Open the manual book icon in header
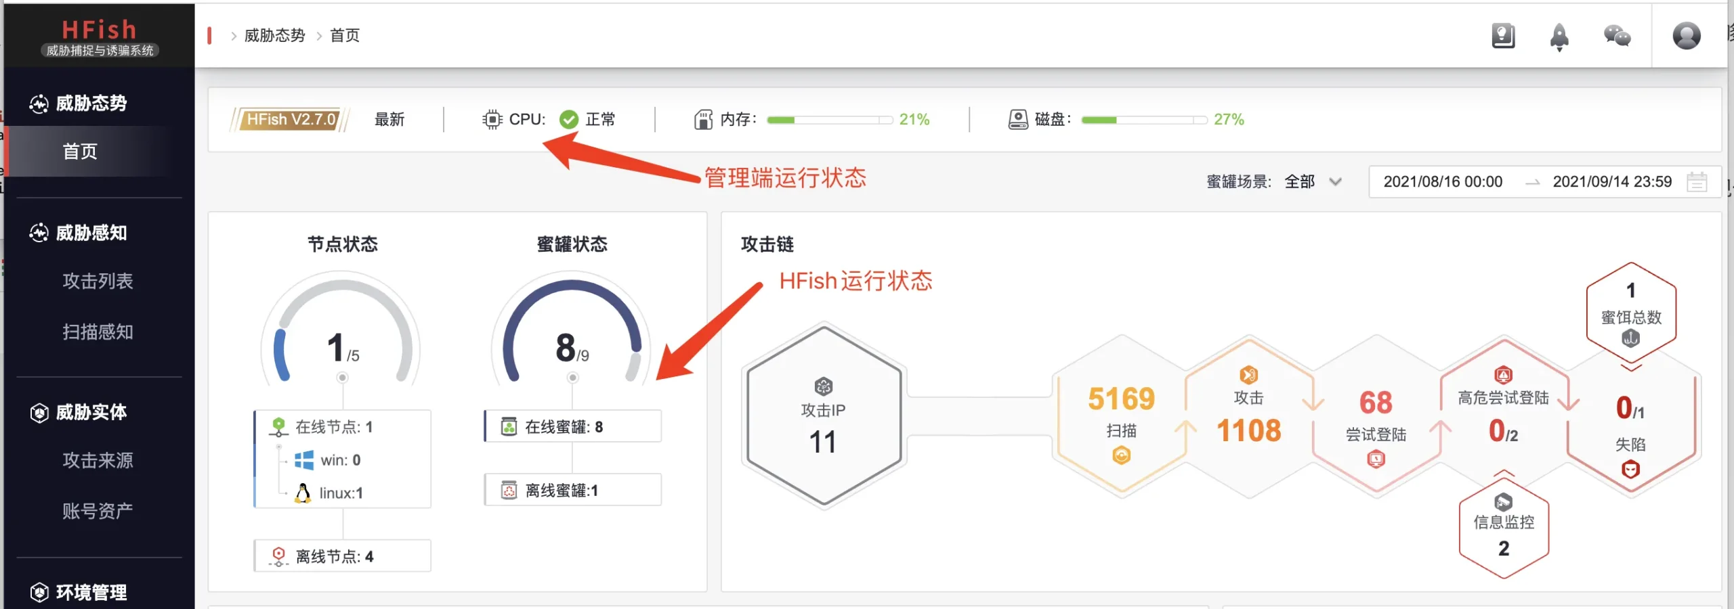 [x=1503, y=36]
